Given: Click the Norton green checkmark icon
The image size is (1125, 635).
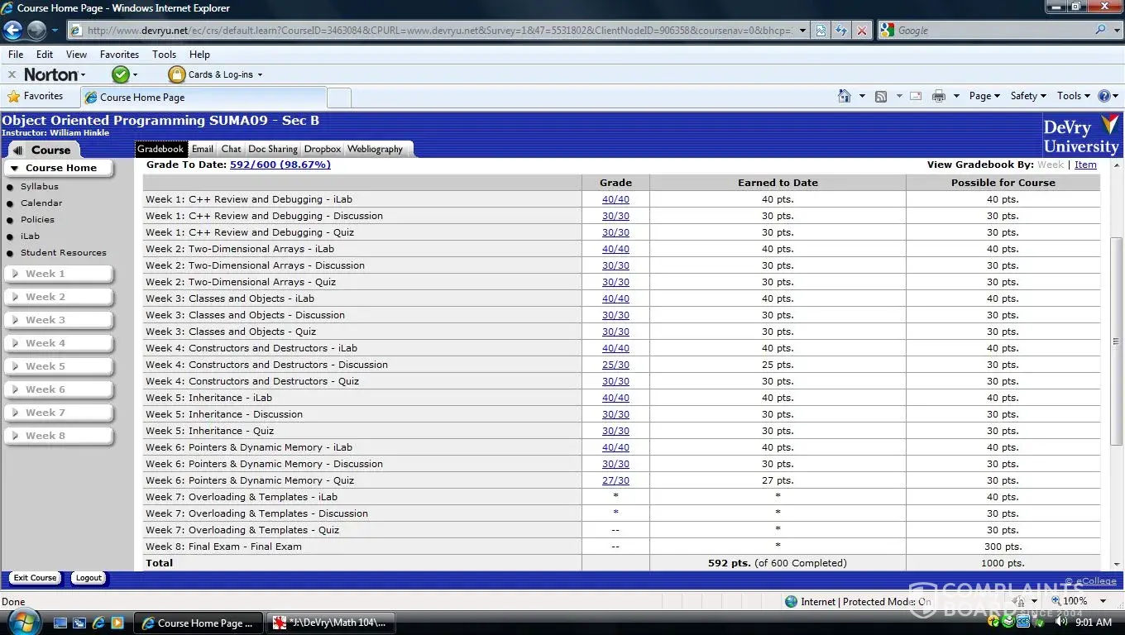Looking at the screenshot, I should tap(121, 74).
